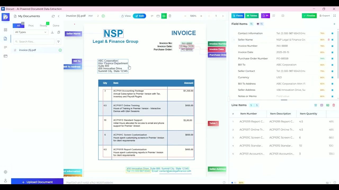Screen dimensions: 339x190
Task: Select line item row ACP101C Screen Customization
Action: pyautogui.click(x=283, y=137)
